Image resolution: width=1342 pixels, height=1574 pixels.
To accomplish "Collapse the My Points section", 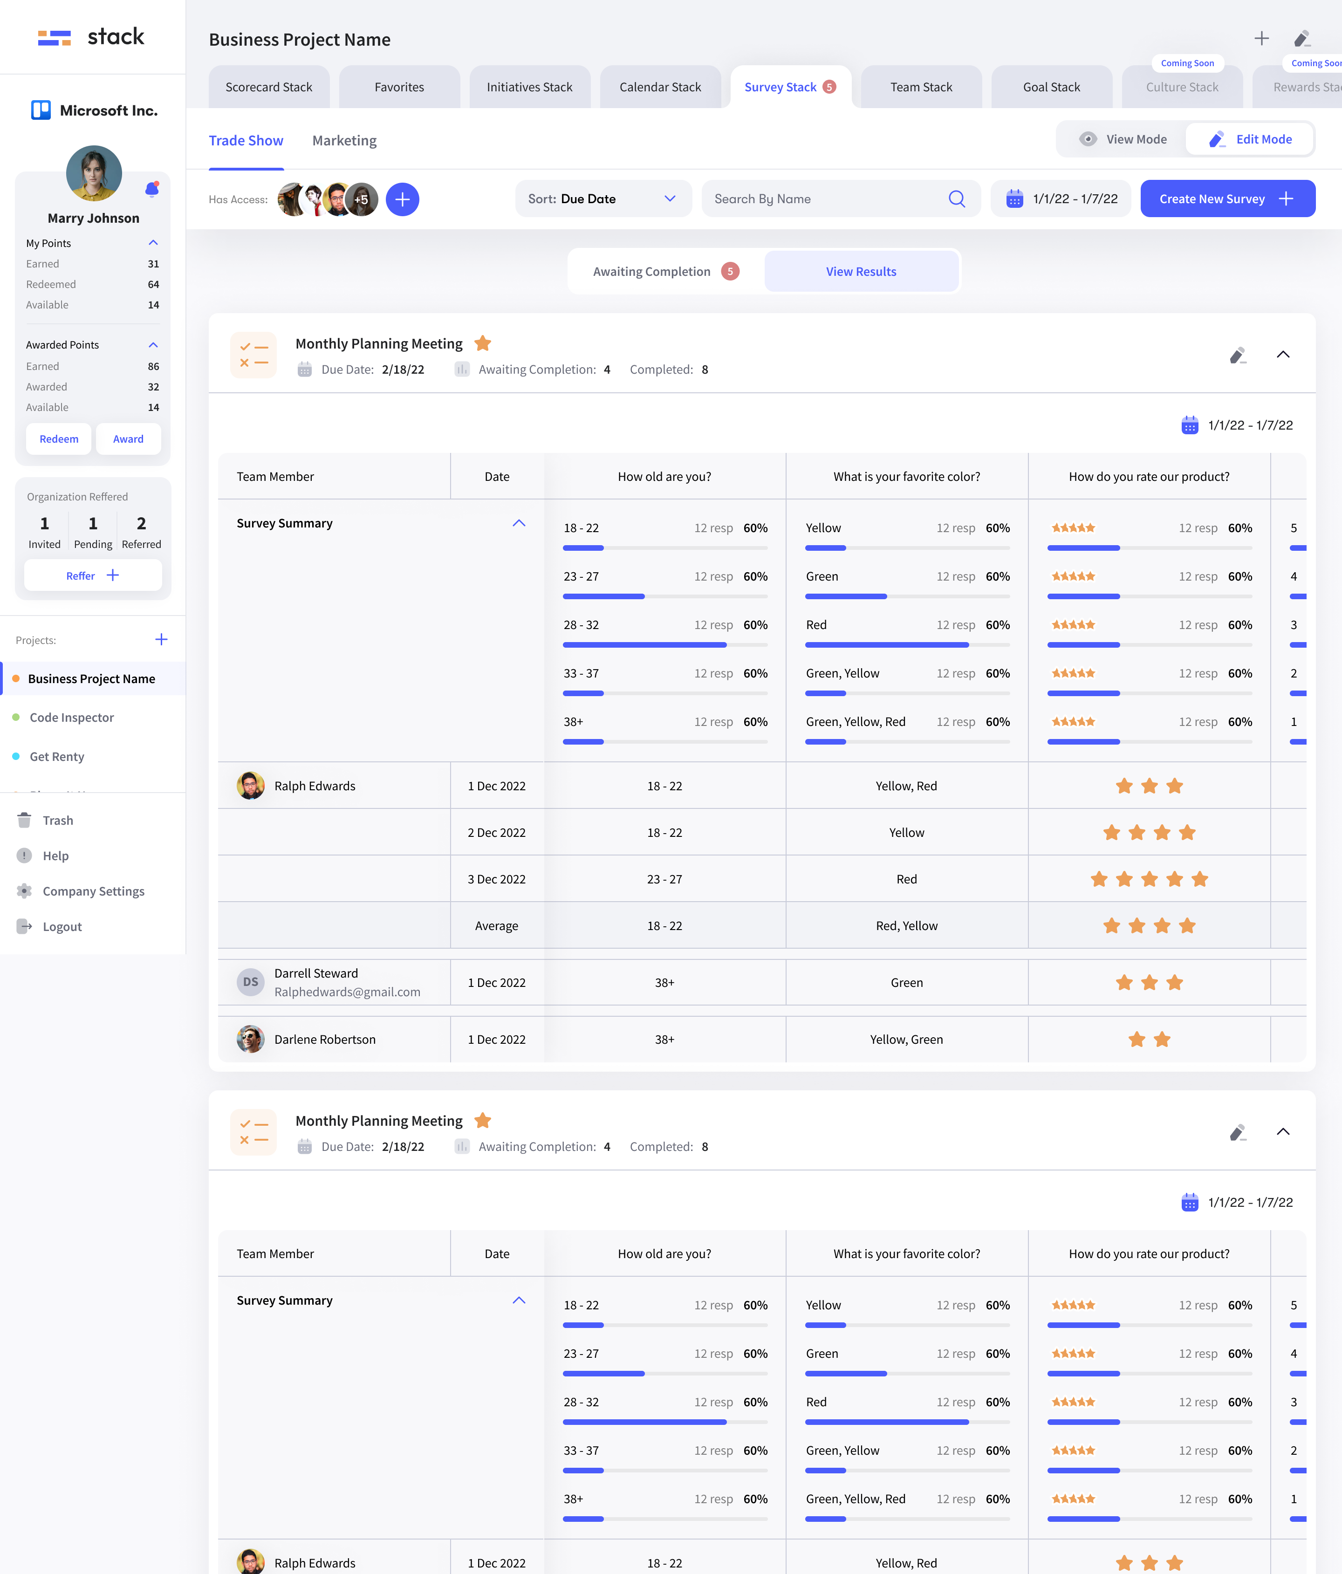I will point(153,243).
